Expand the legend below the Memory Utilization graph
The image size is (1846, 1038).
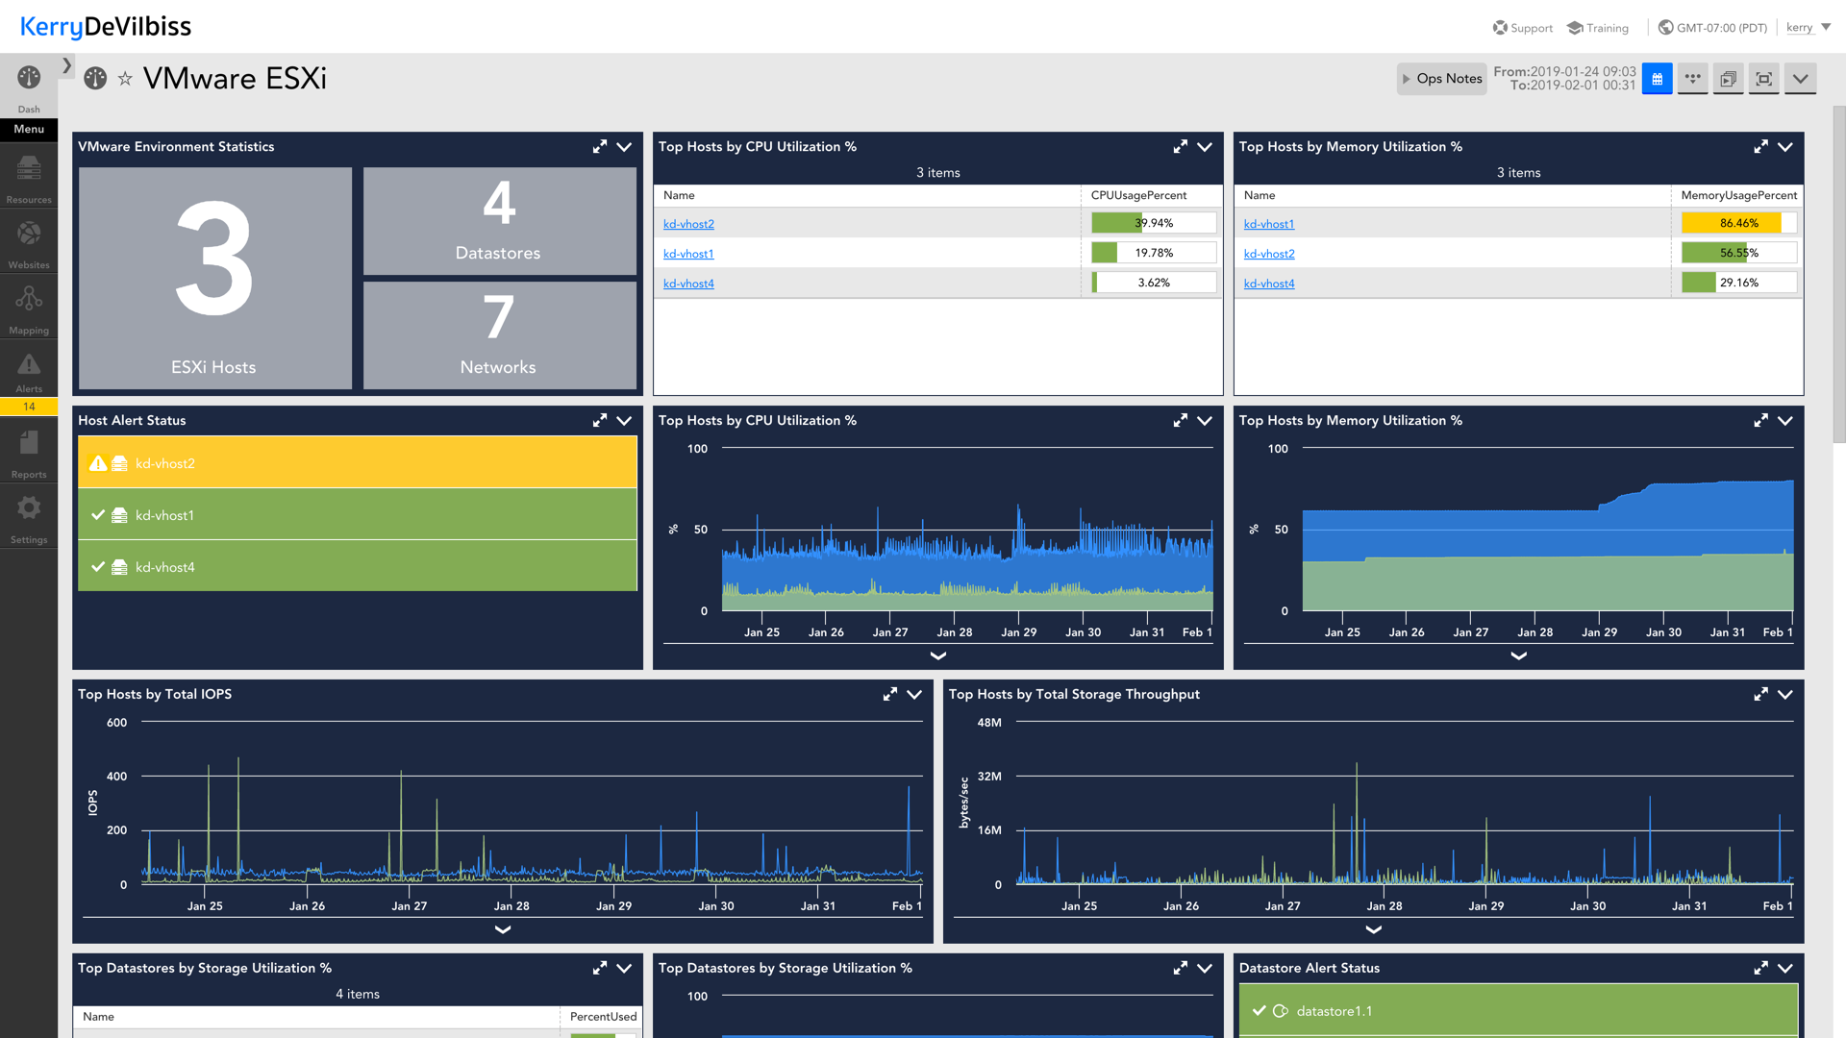coord(1519,655)
